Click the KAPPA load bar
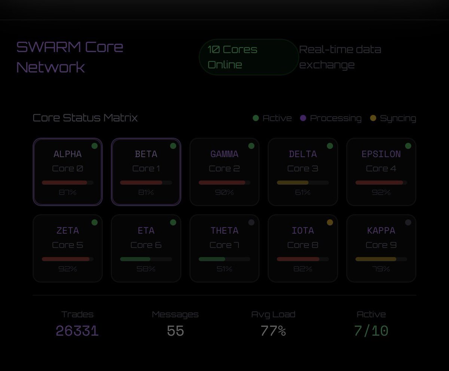Image resolution: width=449 pixels, height=371 pixels. [x=381, y=259]
